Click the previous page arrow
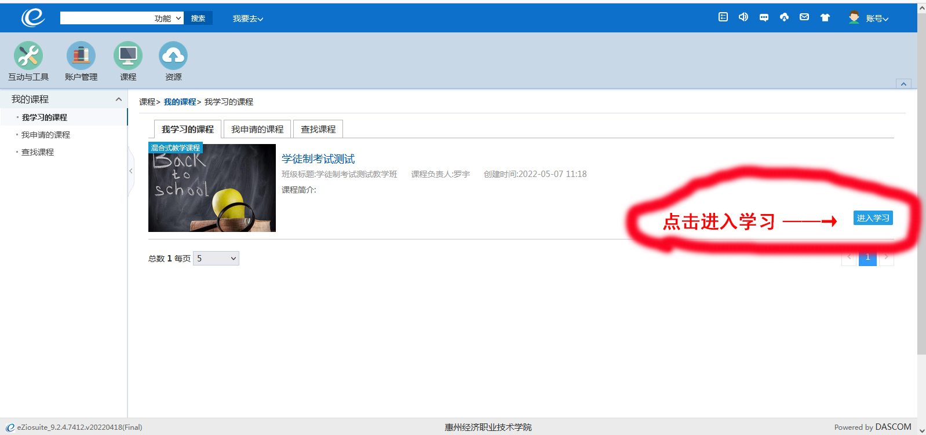This screenshot has height=435, width=926. click(x=850, y=257)
